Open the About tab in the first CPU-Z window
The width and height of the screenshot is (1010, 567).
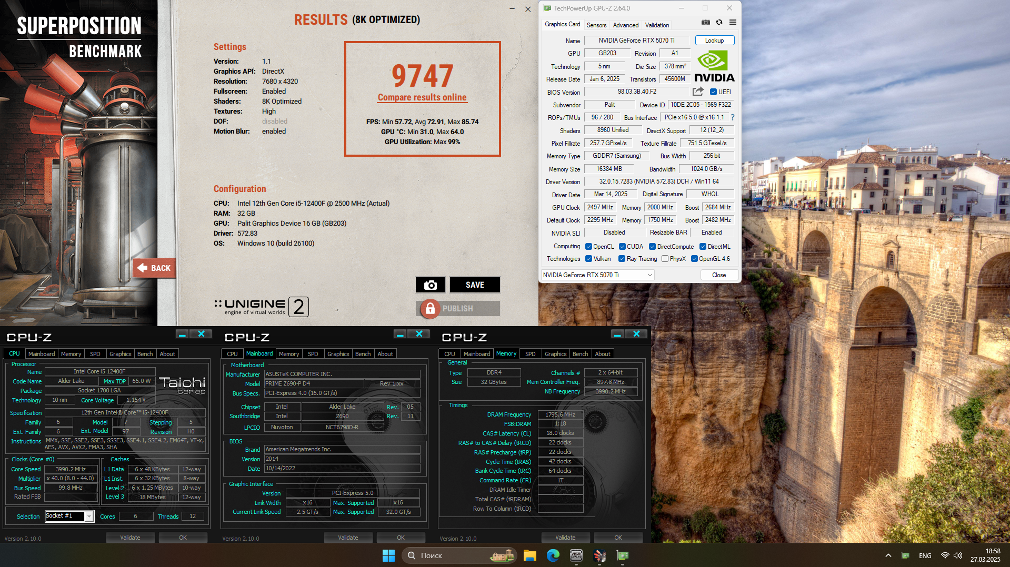pos(167,354)
